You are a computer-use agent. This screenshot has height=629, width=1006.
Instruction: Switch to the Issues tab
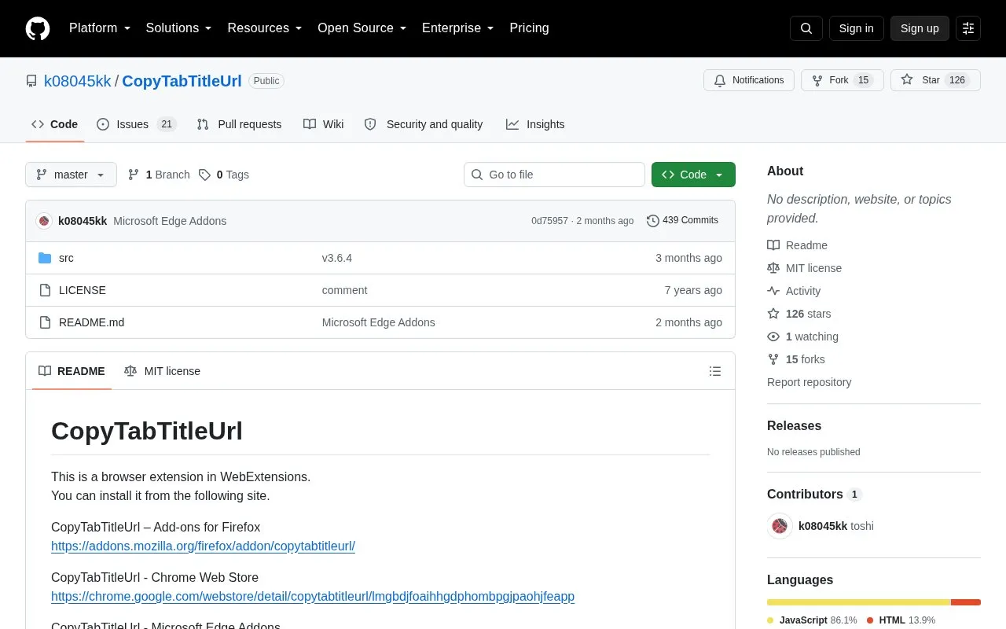tap(136, 124)
